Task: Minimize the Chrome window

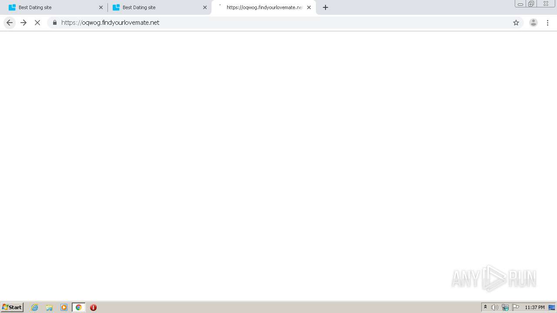Action: [x=520, y=4]
